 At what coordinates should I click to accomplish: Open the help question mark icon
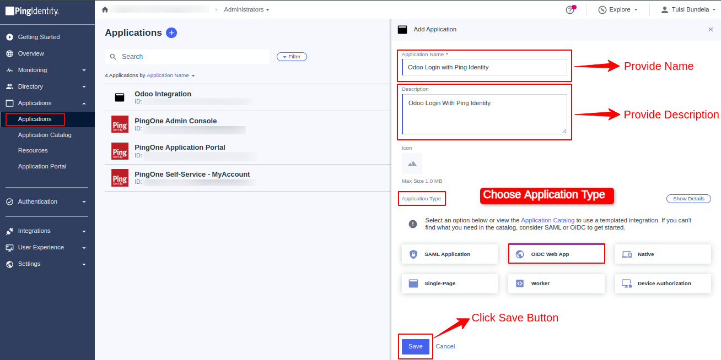coord(570,10)
